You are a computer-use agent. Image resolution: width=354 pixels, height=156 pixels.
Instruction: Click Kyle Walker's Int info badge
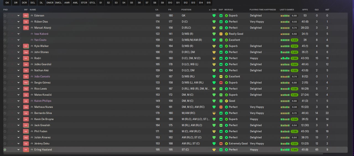point(26,46)
